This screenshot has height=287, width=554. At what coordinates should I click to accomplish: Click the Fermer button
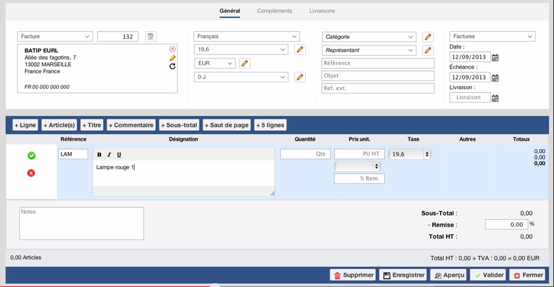(527, 275)
